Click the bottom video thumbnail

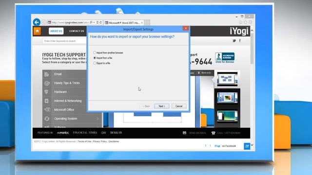pos(227,116)
